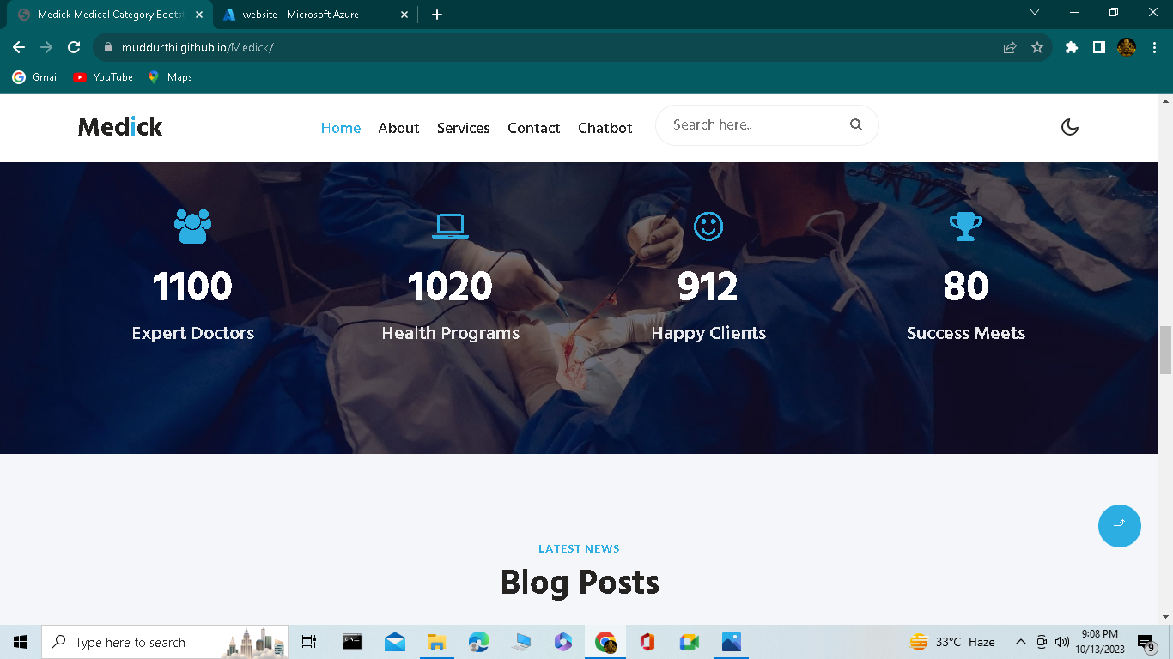Open Chrome's three-dot menu

coord(1153,47)
